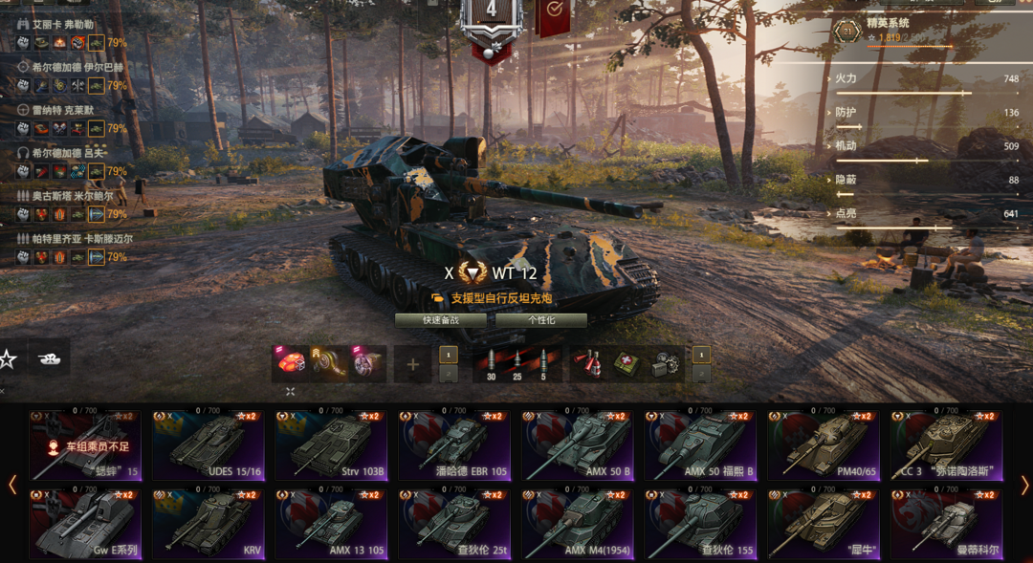Expand the 机动 mobility stat section

[x=846, y=145]
